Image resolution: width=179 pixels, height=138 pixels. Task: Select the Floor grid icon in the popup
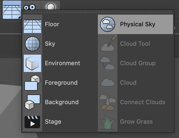[32, 24]
